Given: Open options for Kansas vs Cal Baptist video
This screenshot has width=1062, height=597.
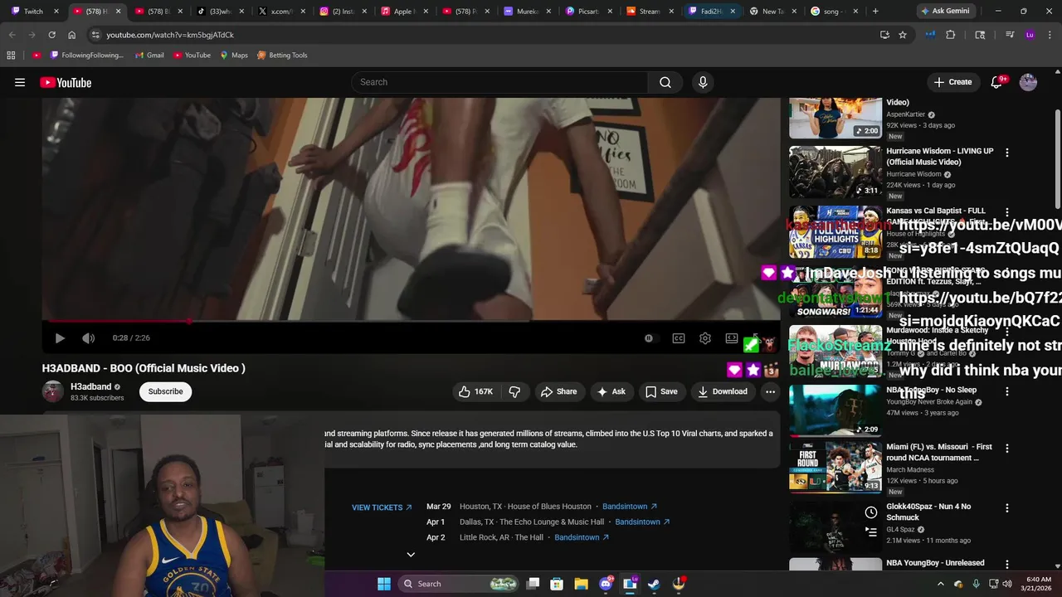Looking at the screenshot, I should (x=1006, y=212).
